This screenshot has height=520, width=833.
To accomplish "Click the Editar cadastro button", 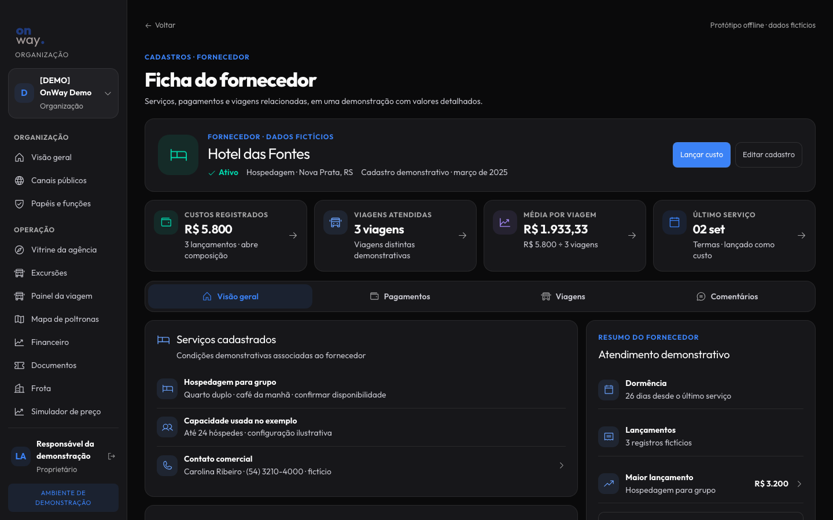I will point(769,155).
